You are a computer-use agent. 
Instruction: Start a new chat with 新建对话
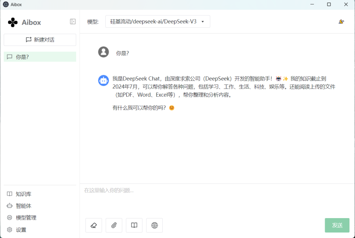pos(40,40)
